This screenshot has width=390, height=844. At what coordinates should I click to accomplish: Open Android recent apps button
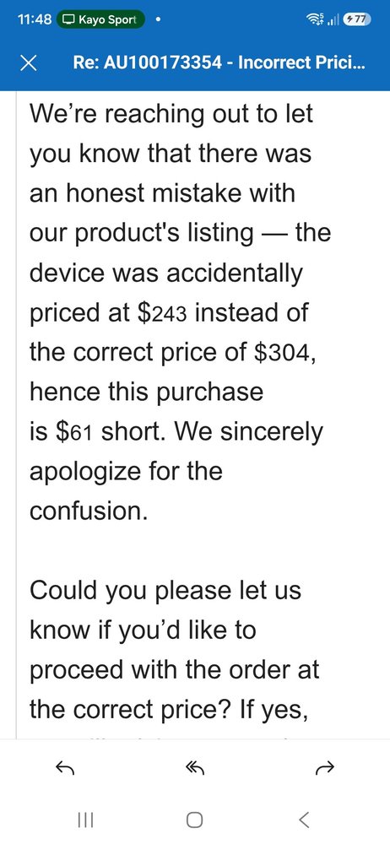click(x=85, y=820)
